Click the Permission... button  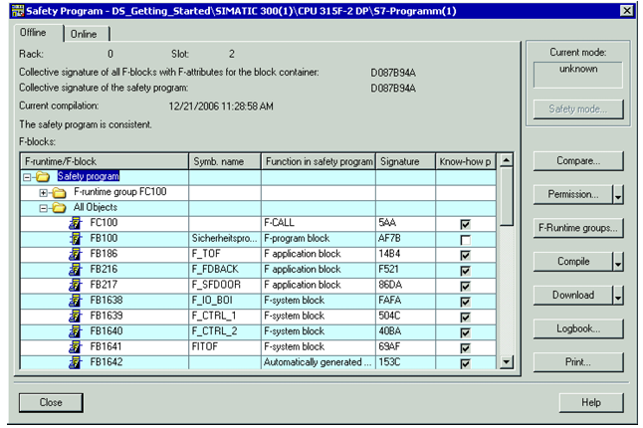point(573,195)
